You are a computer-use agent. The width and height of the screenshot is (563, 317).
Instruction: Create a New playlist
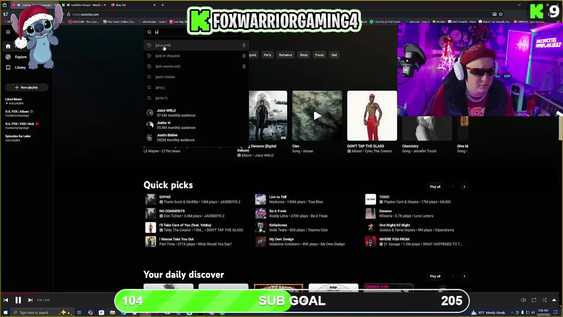26,88
